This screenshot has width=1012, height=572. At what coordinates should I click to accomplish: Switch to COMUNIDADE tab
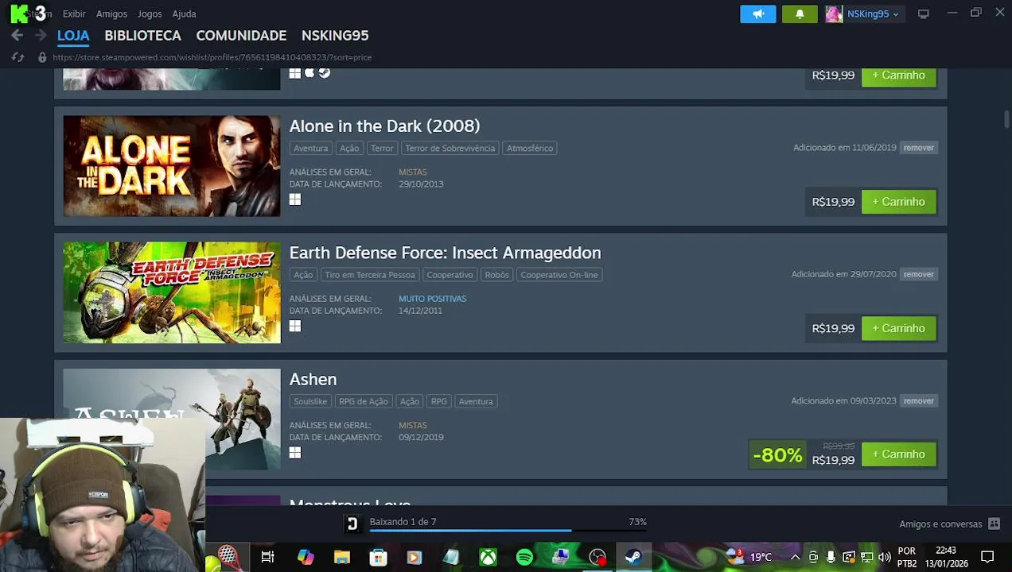click(x=241, y=36)
